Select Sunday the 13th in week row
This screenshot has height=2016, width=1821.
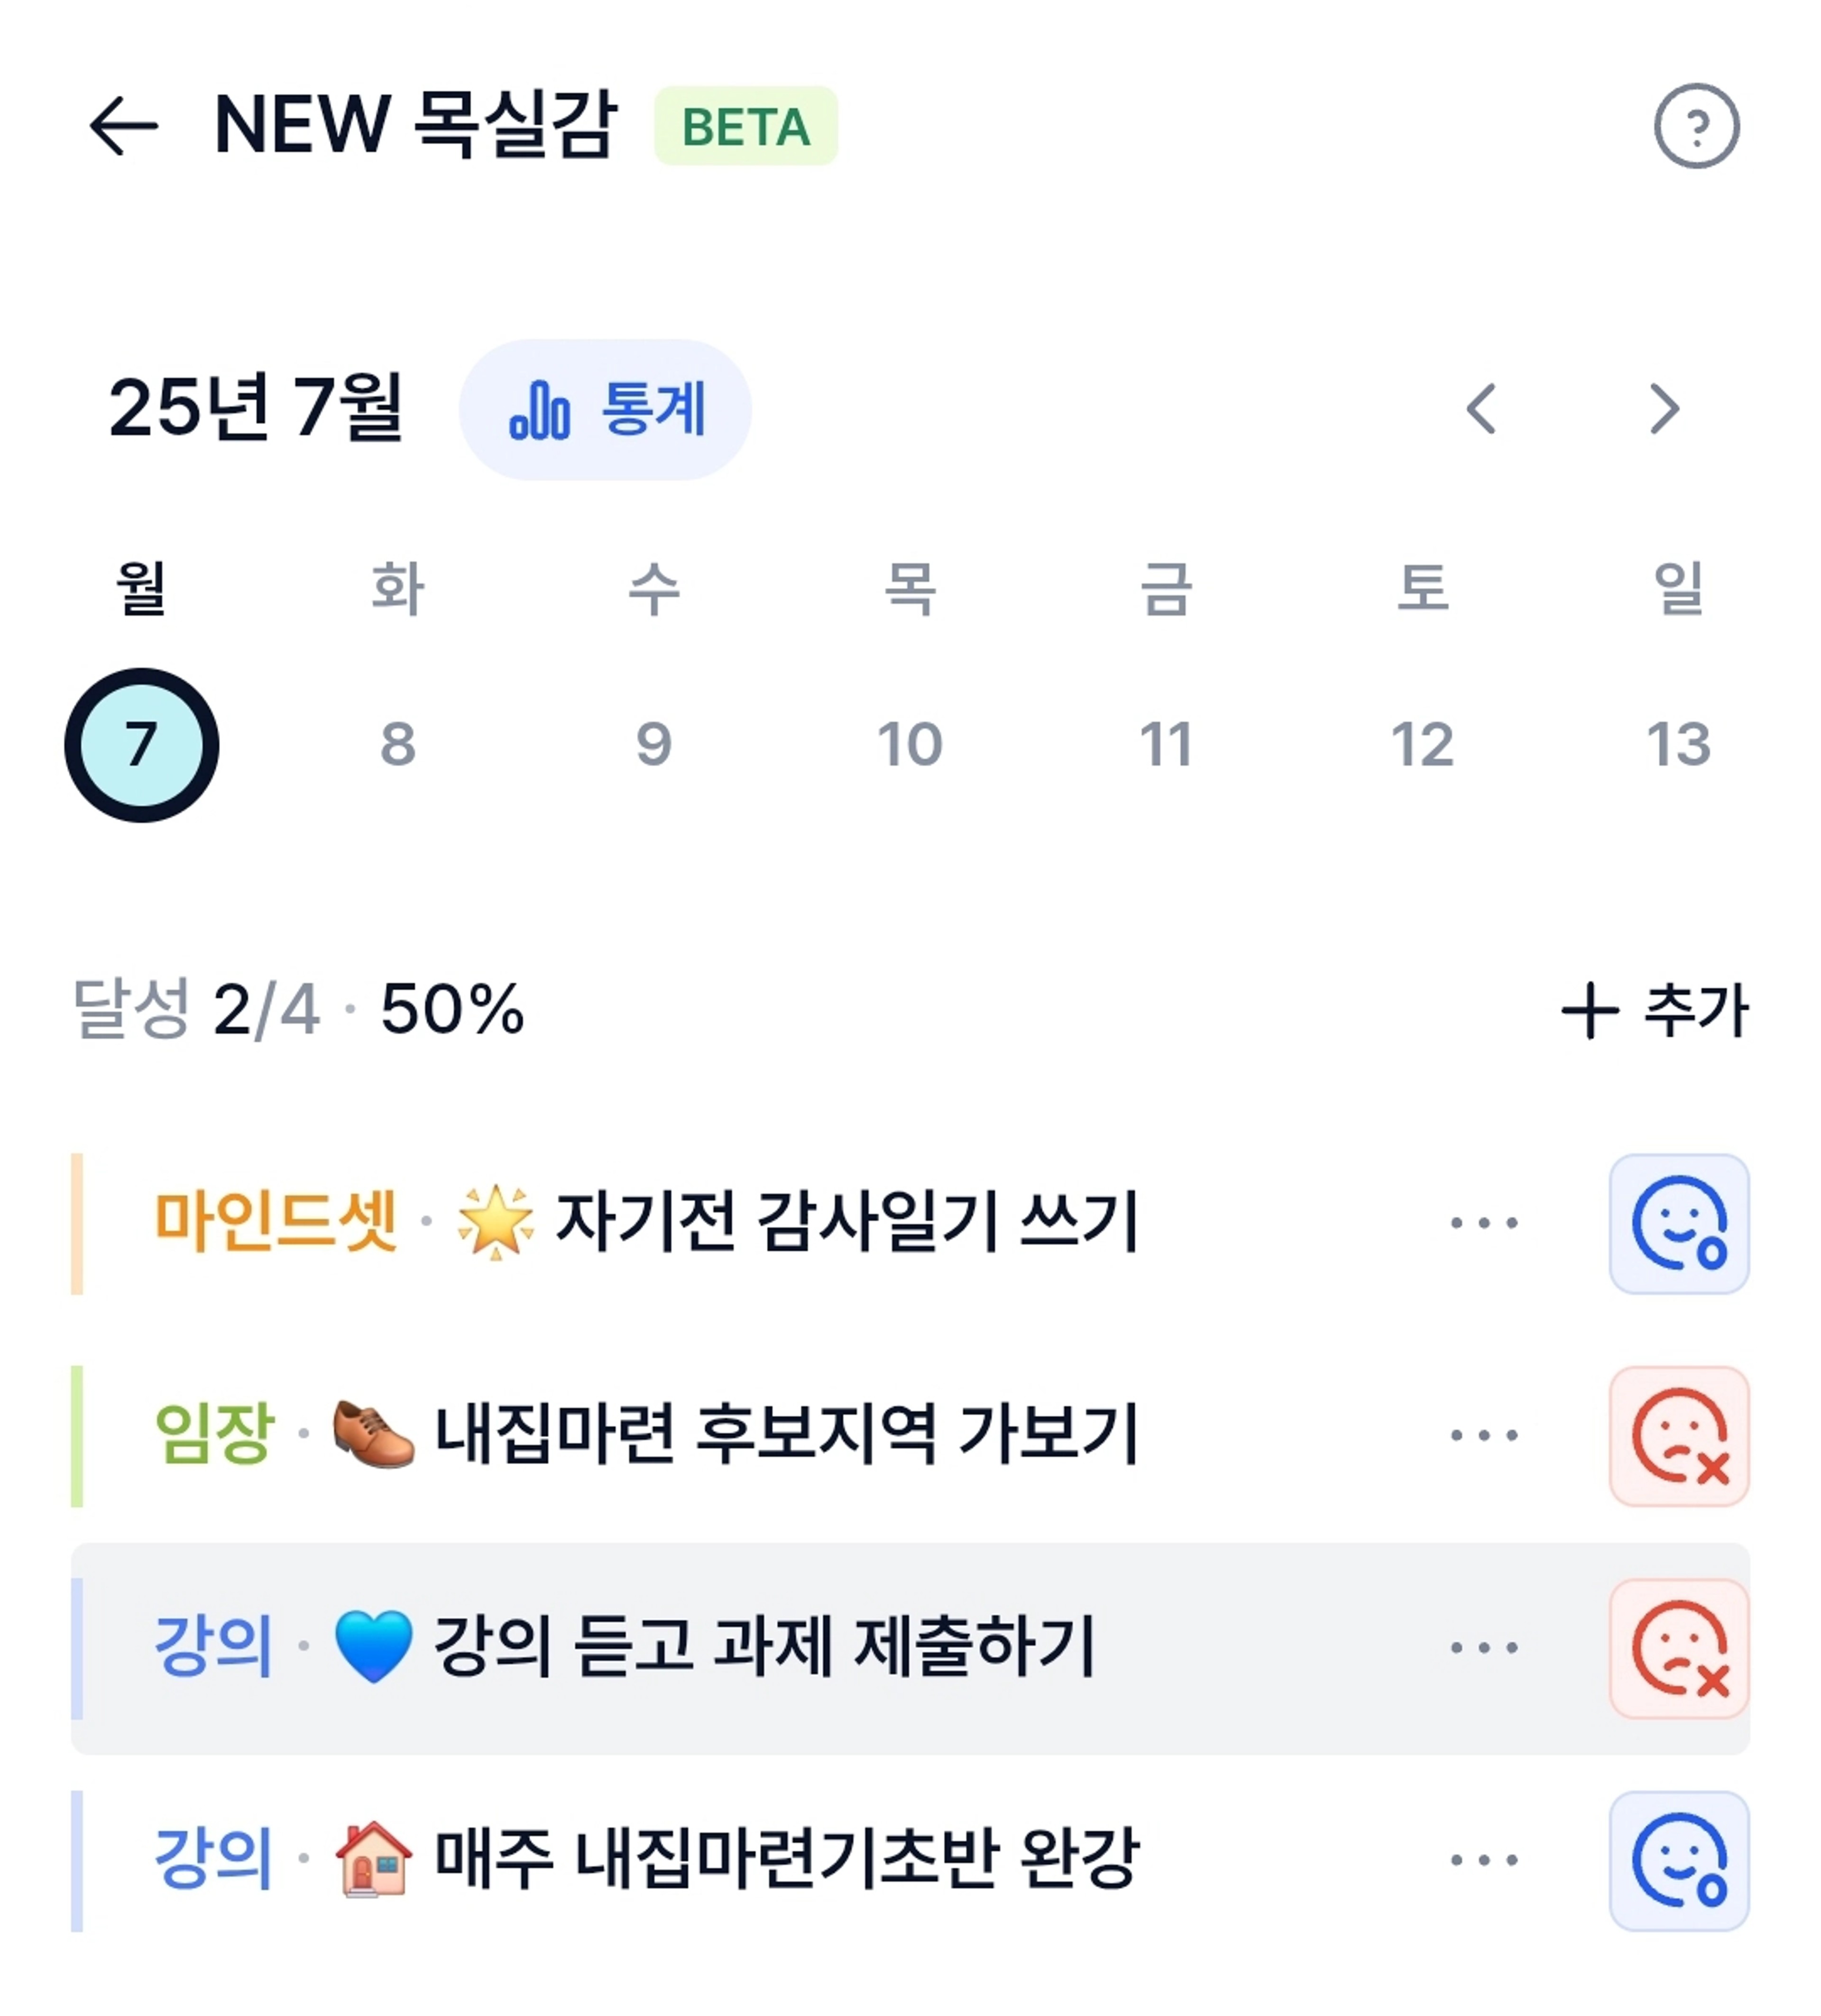coord(1679,744)
